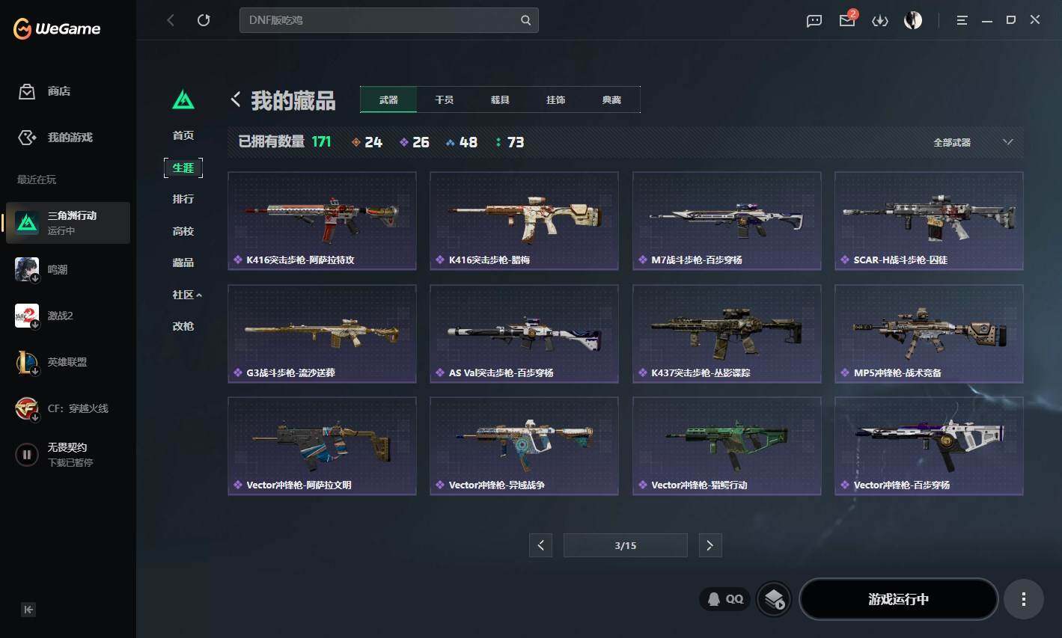Open the layered tools icon beside QQ
The image size is (1062, 638).
(x=774, y=599)
